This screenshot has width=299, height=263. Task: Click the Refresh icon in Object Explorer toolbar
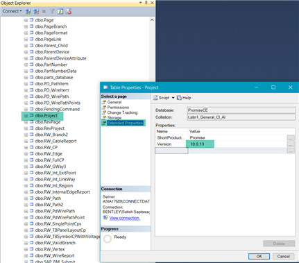pos(60,11)
